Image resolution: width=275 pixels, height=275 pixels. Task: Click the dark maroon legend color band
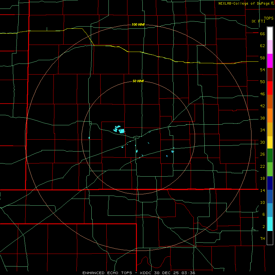270,75
